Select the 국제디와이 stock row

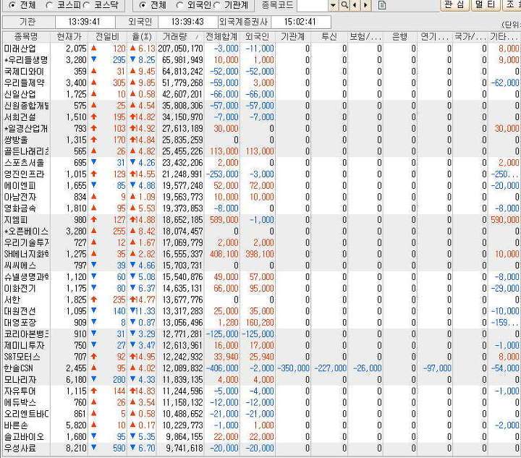coord(260,72)
